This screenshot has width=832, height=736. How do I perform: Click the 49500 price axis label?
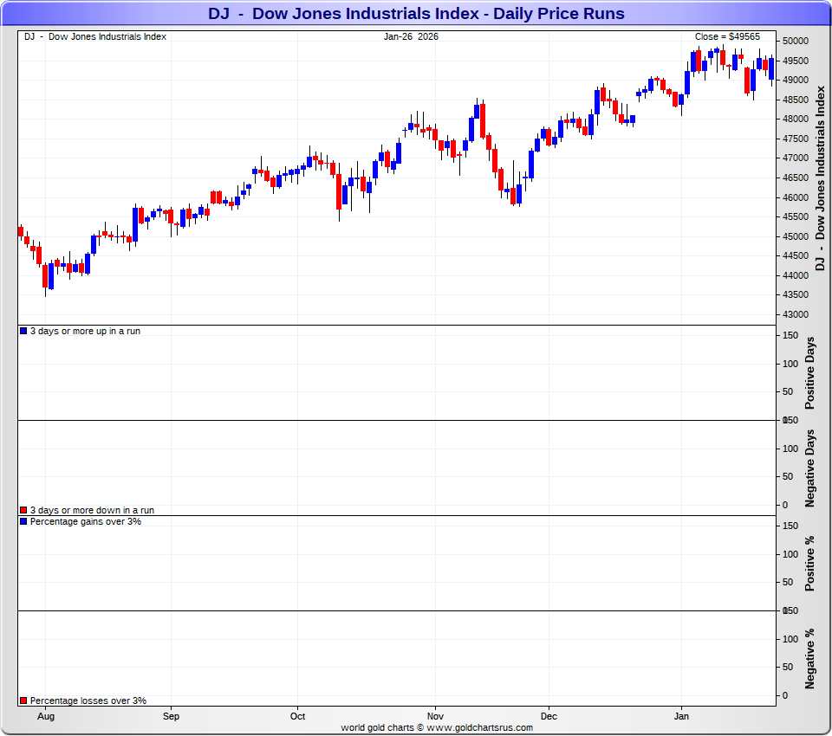pos(796,61)
